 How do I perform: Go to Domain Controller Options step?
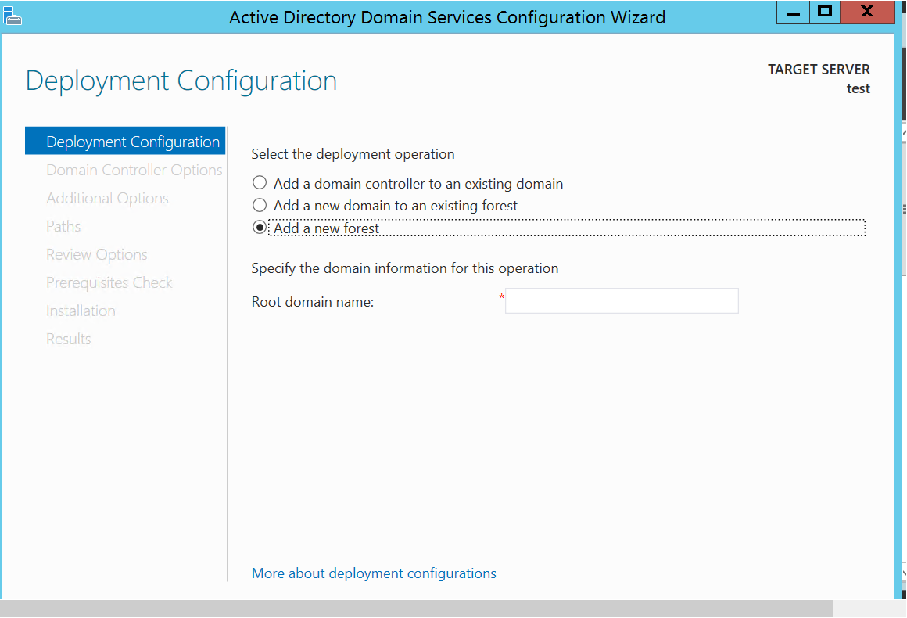pyautogui.click(x=134, y=170)
